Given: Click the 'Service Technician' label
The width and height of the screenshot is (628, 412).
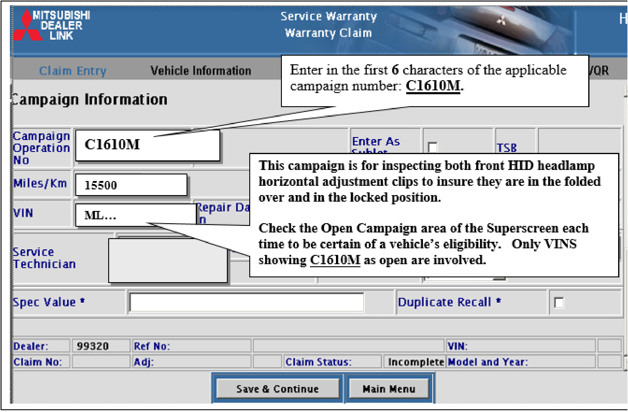Looking at the screenshot, I should tap(44, 258).
